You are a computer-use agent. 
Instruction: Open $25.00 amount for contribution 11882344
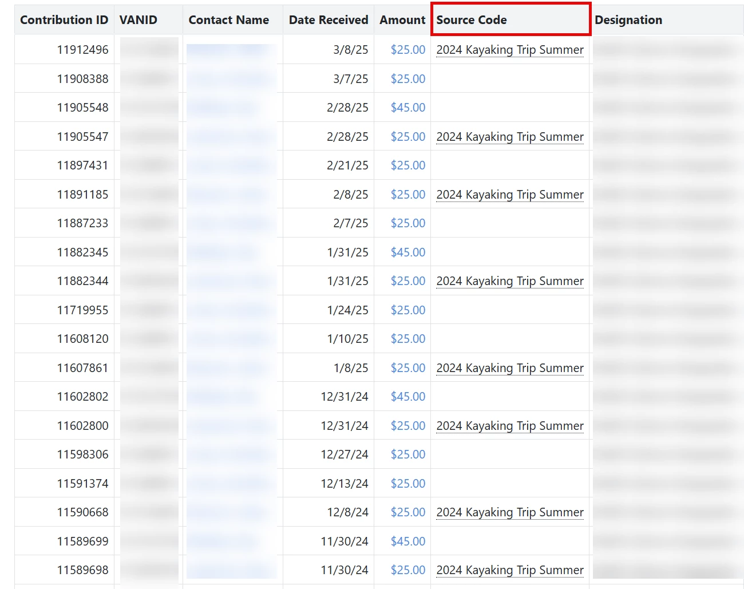coord(408,281)
